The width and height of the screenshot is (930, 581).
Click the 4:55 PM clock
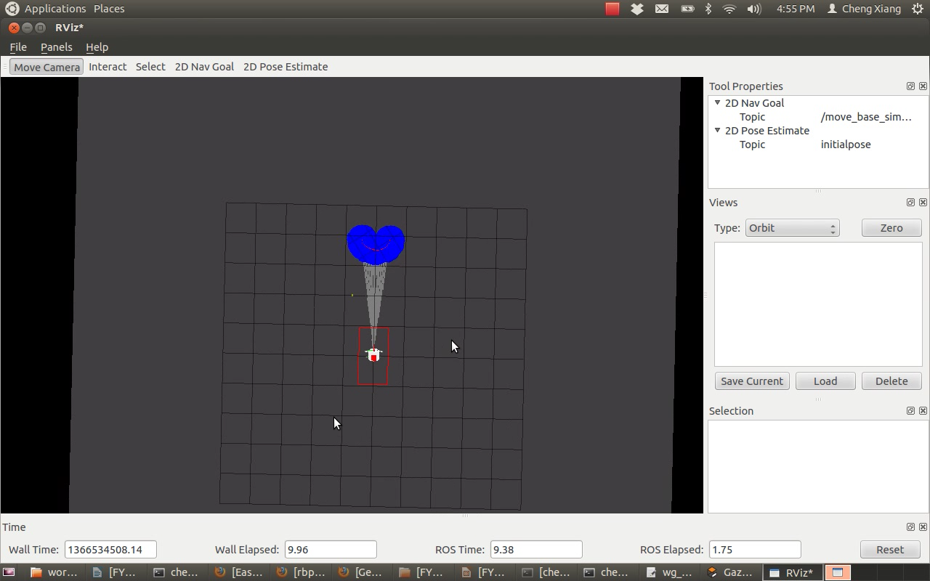point(796,9)
